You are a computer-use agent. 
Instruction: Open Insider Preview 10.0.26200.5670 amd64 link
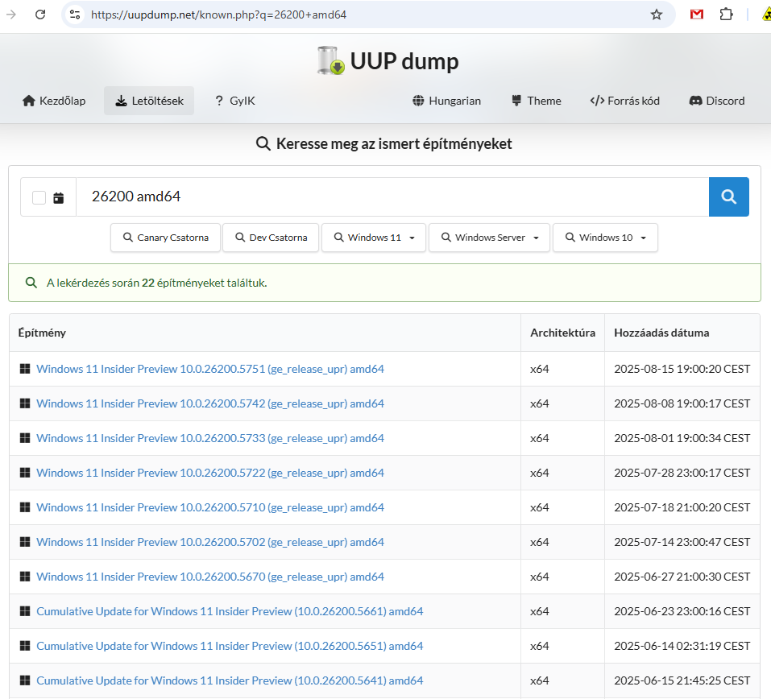[210, 577]
